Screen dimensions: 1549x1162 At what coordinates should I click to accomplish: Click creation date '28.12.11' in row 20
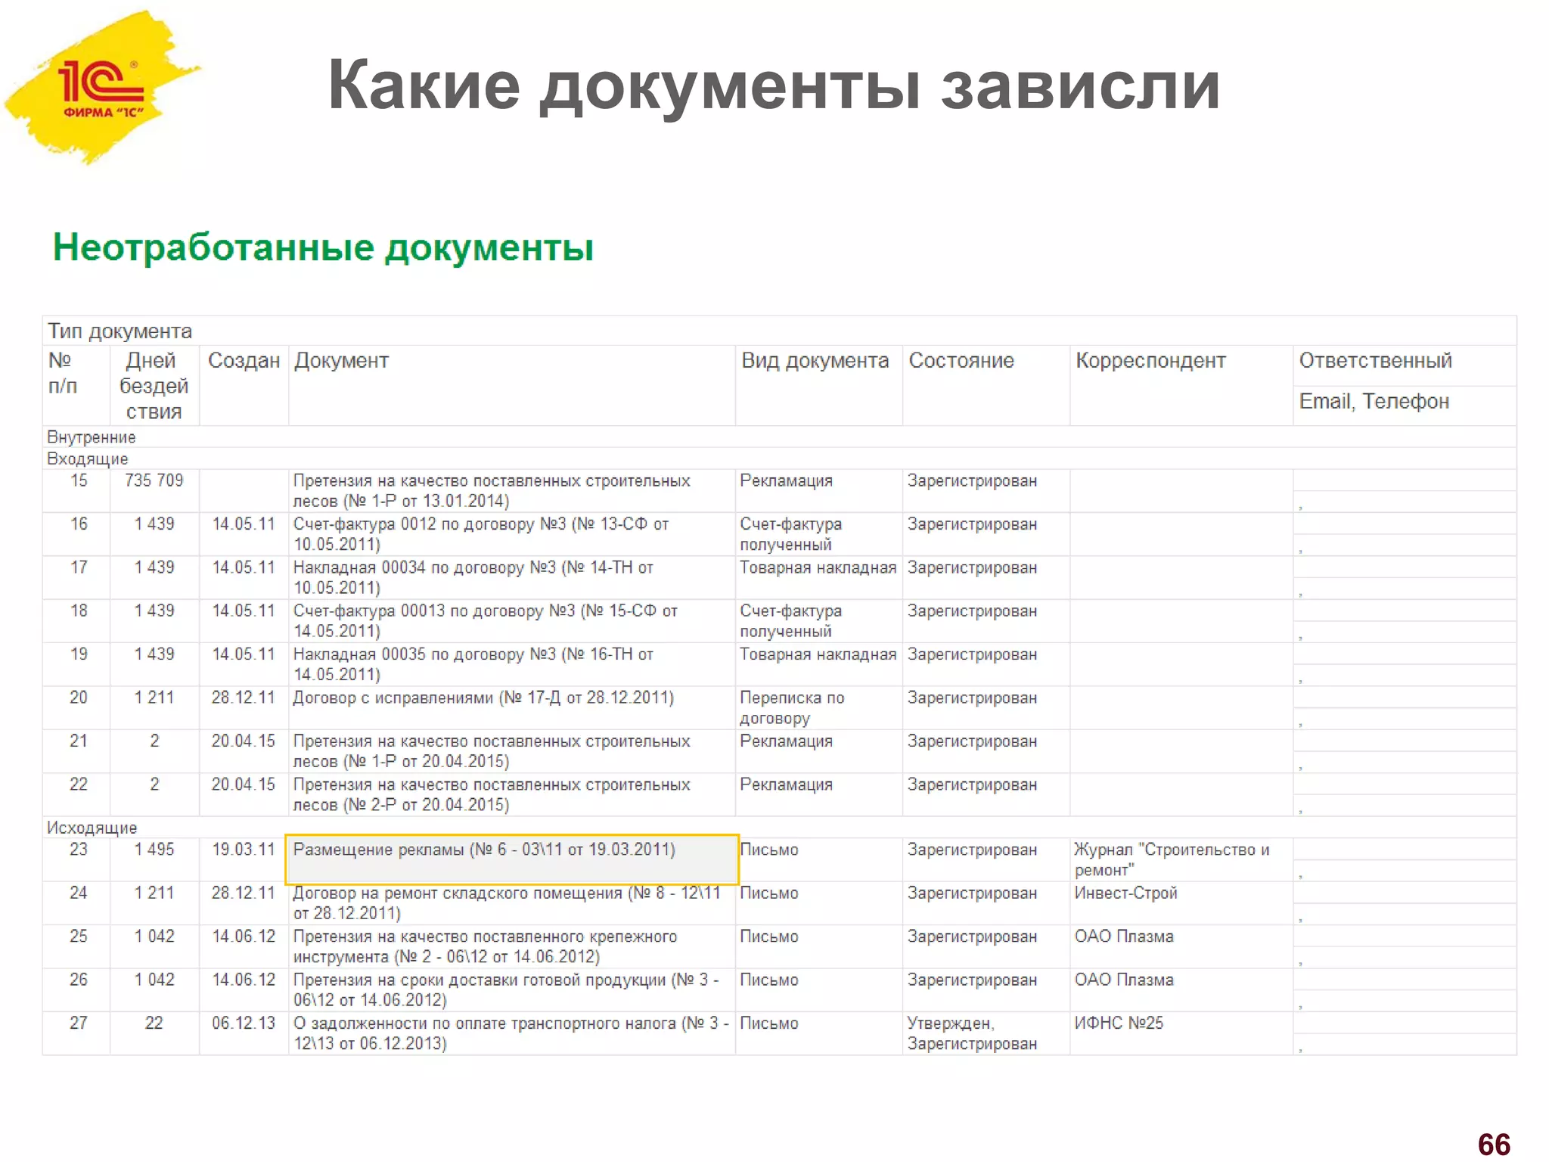[243, 698]
